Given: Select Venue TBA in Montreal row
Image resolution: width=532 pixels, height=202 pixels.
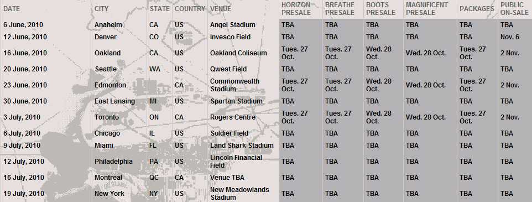Looking at the screenshot, I should pyautogui.click(x=227, y=177).
